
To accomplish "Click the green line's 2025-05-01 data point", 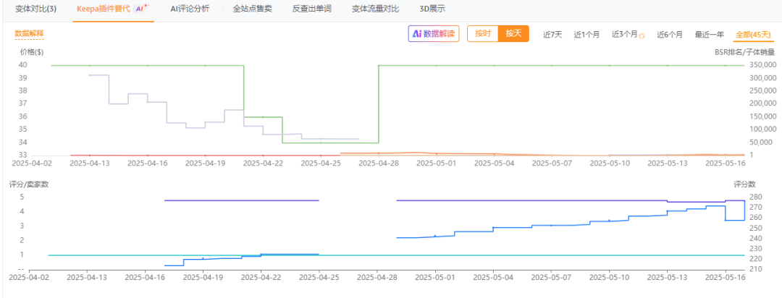I will click(436, 65).
